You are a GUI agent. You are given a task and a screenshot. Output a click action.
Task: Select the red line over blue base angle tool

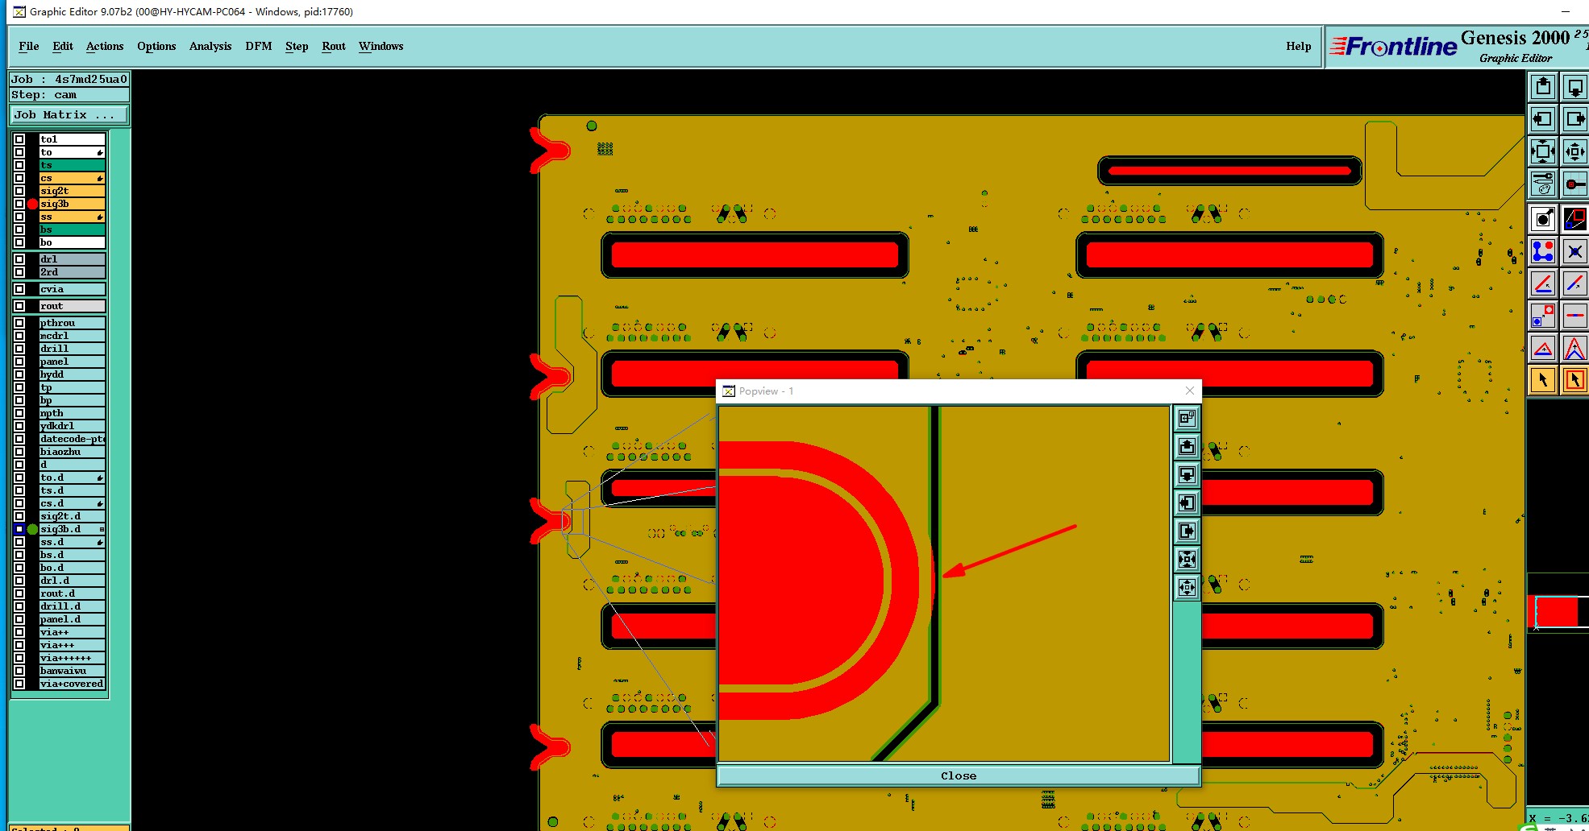click(x=1543, y=283)
